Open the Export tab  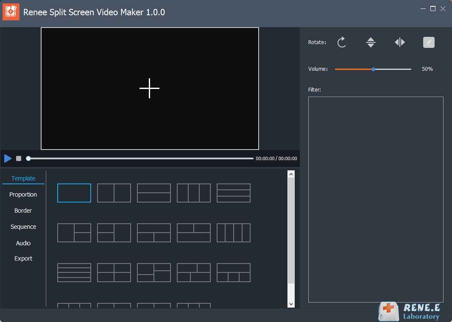[x=23, y=258]
